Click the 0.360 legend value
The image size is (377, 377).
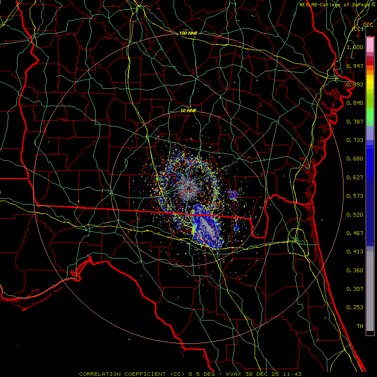355,271
